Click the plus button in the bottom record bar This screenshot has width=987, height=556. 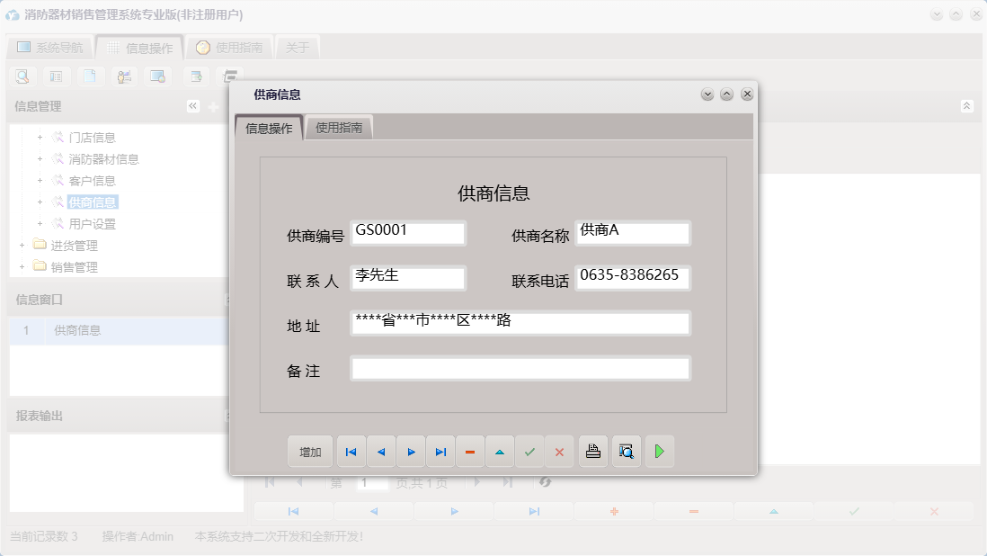pos(613,511)
